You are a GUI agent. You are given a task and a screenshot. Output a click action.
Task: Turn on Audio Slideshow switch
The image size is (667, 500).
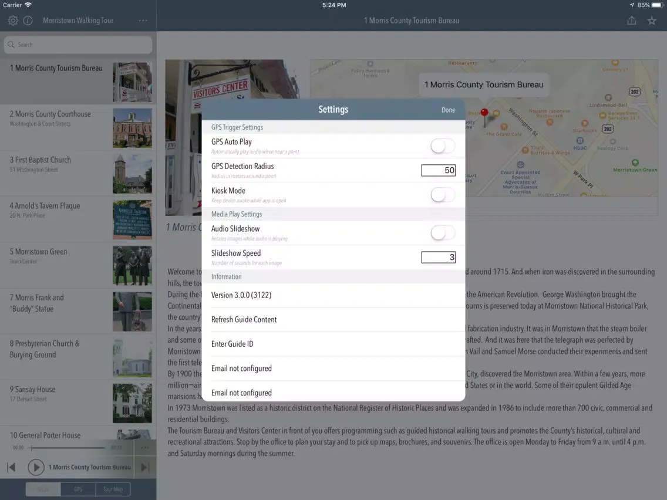442,232
